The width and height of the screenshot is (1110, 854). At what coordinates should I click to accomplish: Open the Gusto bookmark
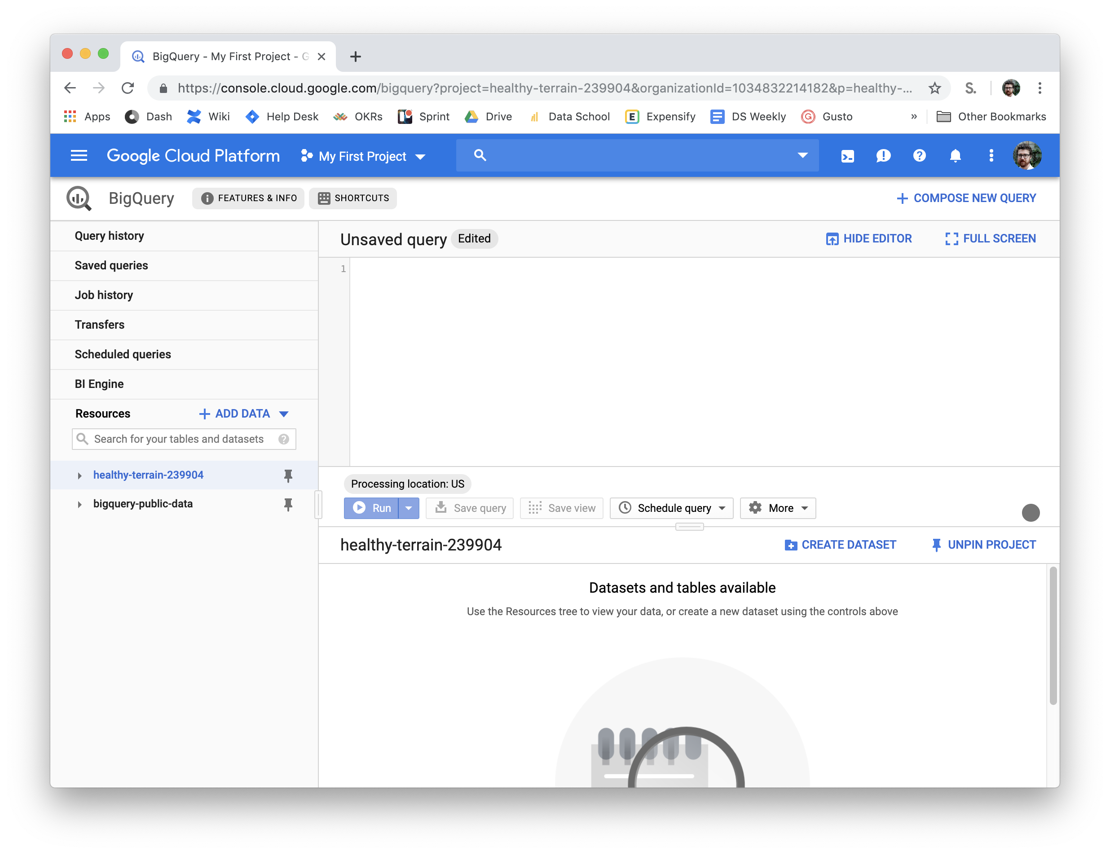[x=827, y=117]
